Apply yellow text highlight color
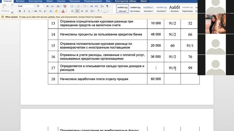234x131 pixels. (x=56, y=11)
